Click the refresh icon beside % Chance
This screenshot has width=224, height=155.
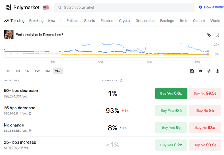121,80
